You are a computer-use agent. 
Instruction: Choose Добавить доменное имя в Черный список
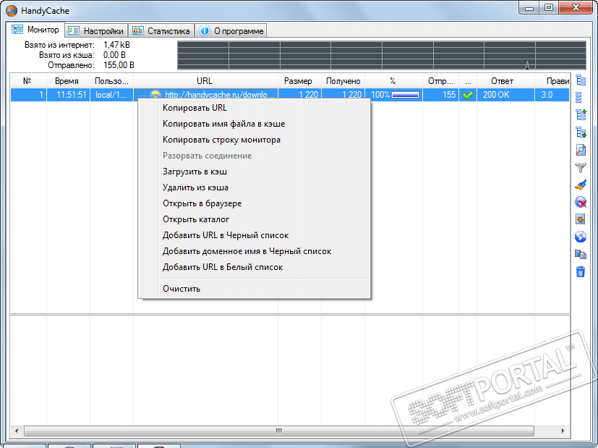(254, 251)
